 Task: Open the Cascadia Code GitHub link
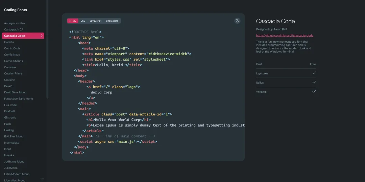(285, 36)
